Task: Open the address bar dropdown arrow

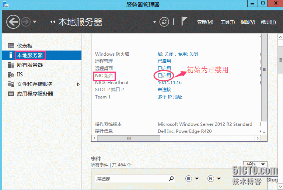Action: pyautogui.click(x=154, y=22)
